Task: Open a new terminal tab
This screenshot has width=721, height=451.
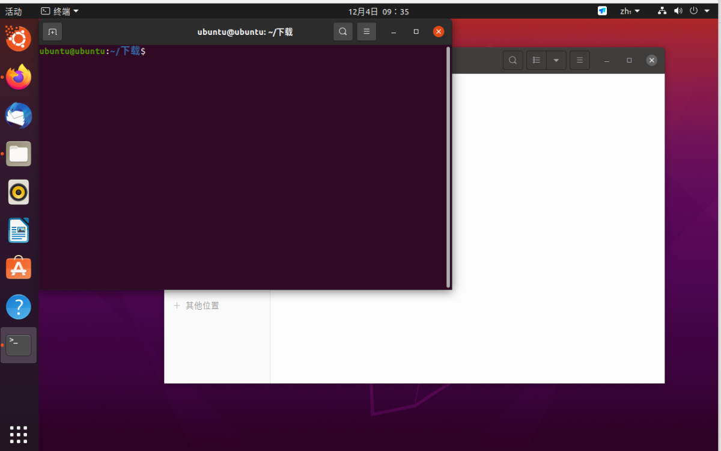Action: 52,32
